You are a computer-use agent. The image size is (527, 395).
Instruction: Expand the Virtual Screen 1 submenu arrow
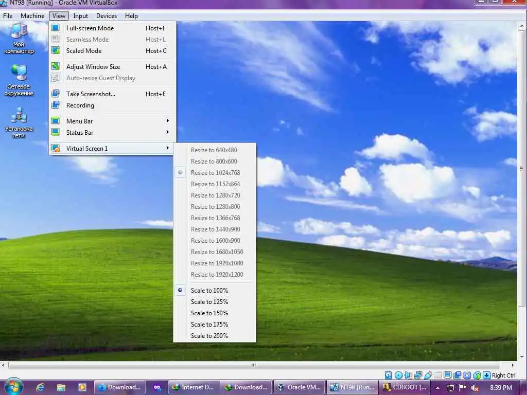167,148
